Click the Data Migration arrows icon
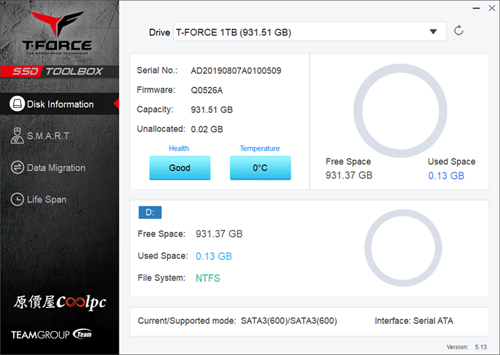500x355 pixels. pos(17,167)
